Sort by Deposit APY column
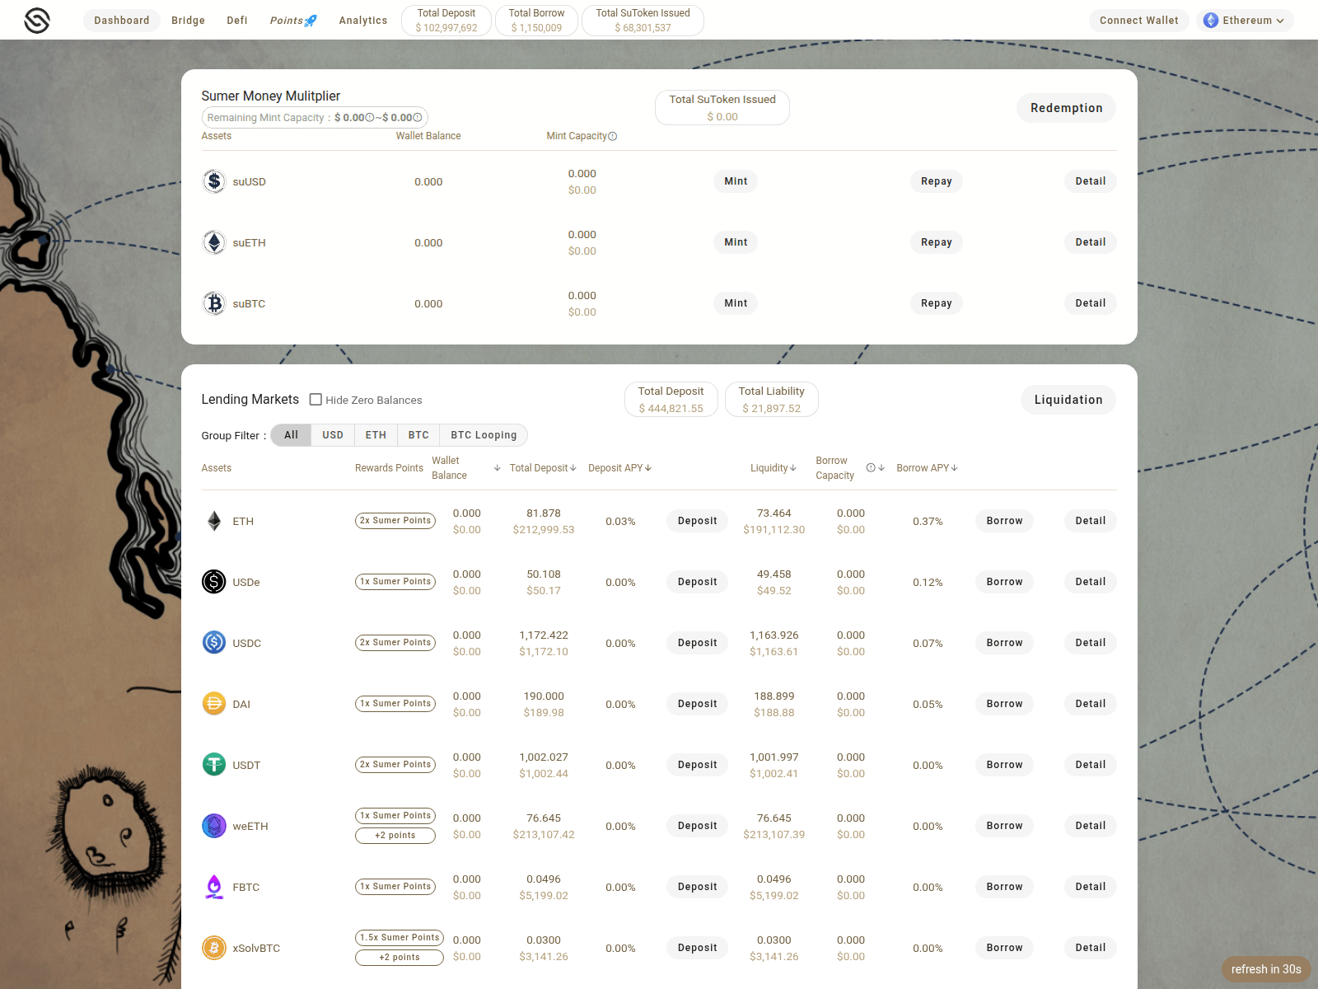 (x=619, y=468)
